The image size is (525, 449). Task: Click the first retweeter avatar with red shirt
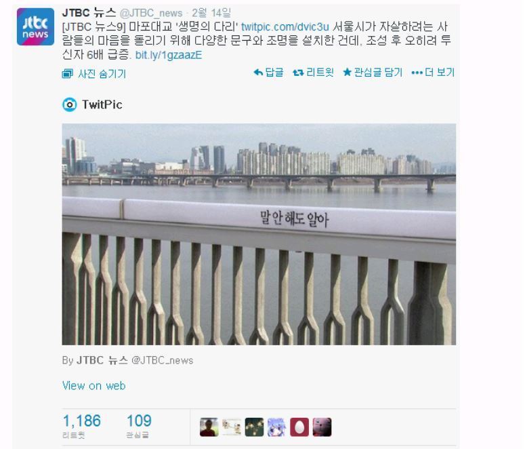click(209, 427)
